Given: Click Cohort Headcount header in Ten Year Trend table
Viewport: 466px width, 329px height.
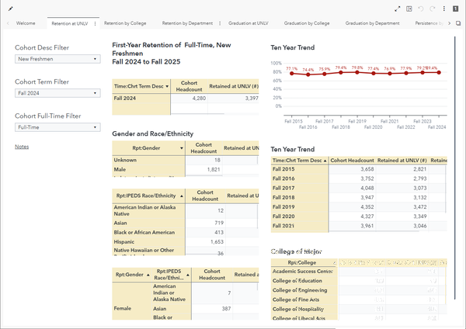Looking at the screenshot, I should click(352, 161).
